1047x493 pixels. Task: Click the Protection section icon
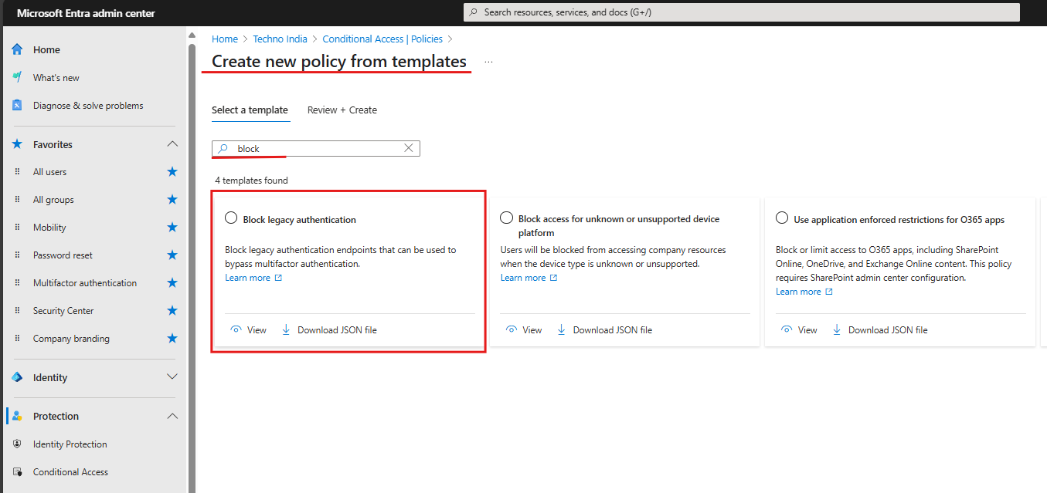pyautogui.click(x=17, y=416)
